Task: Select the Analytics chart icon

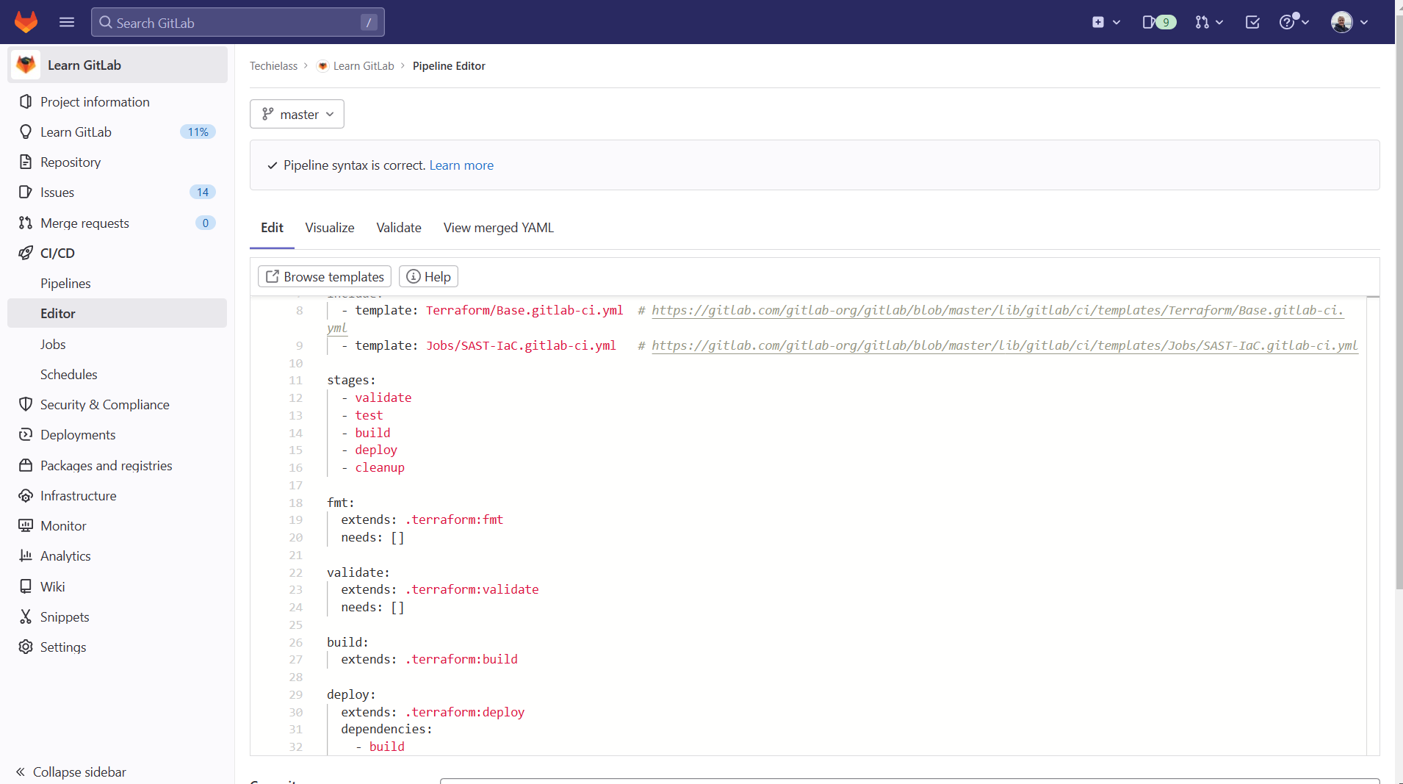Action: click(26, 555)
